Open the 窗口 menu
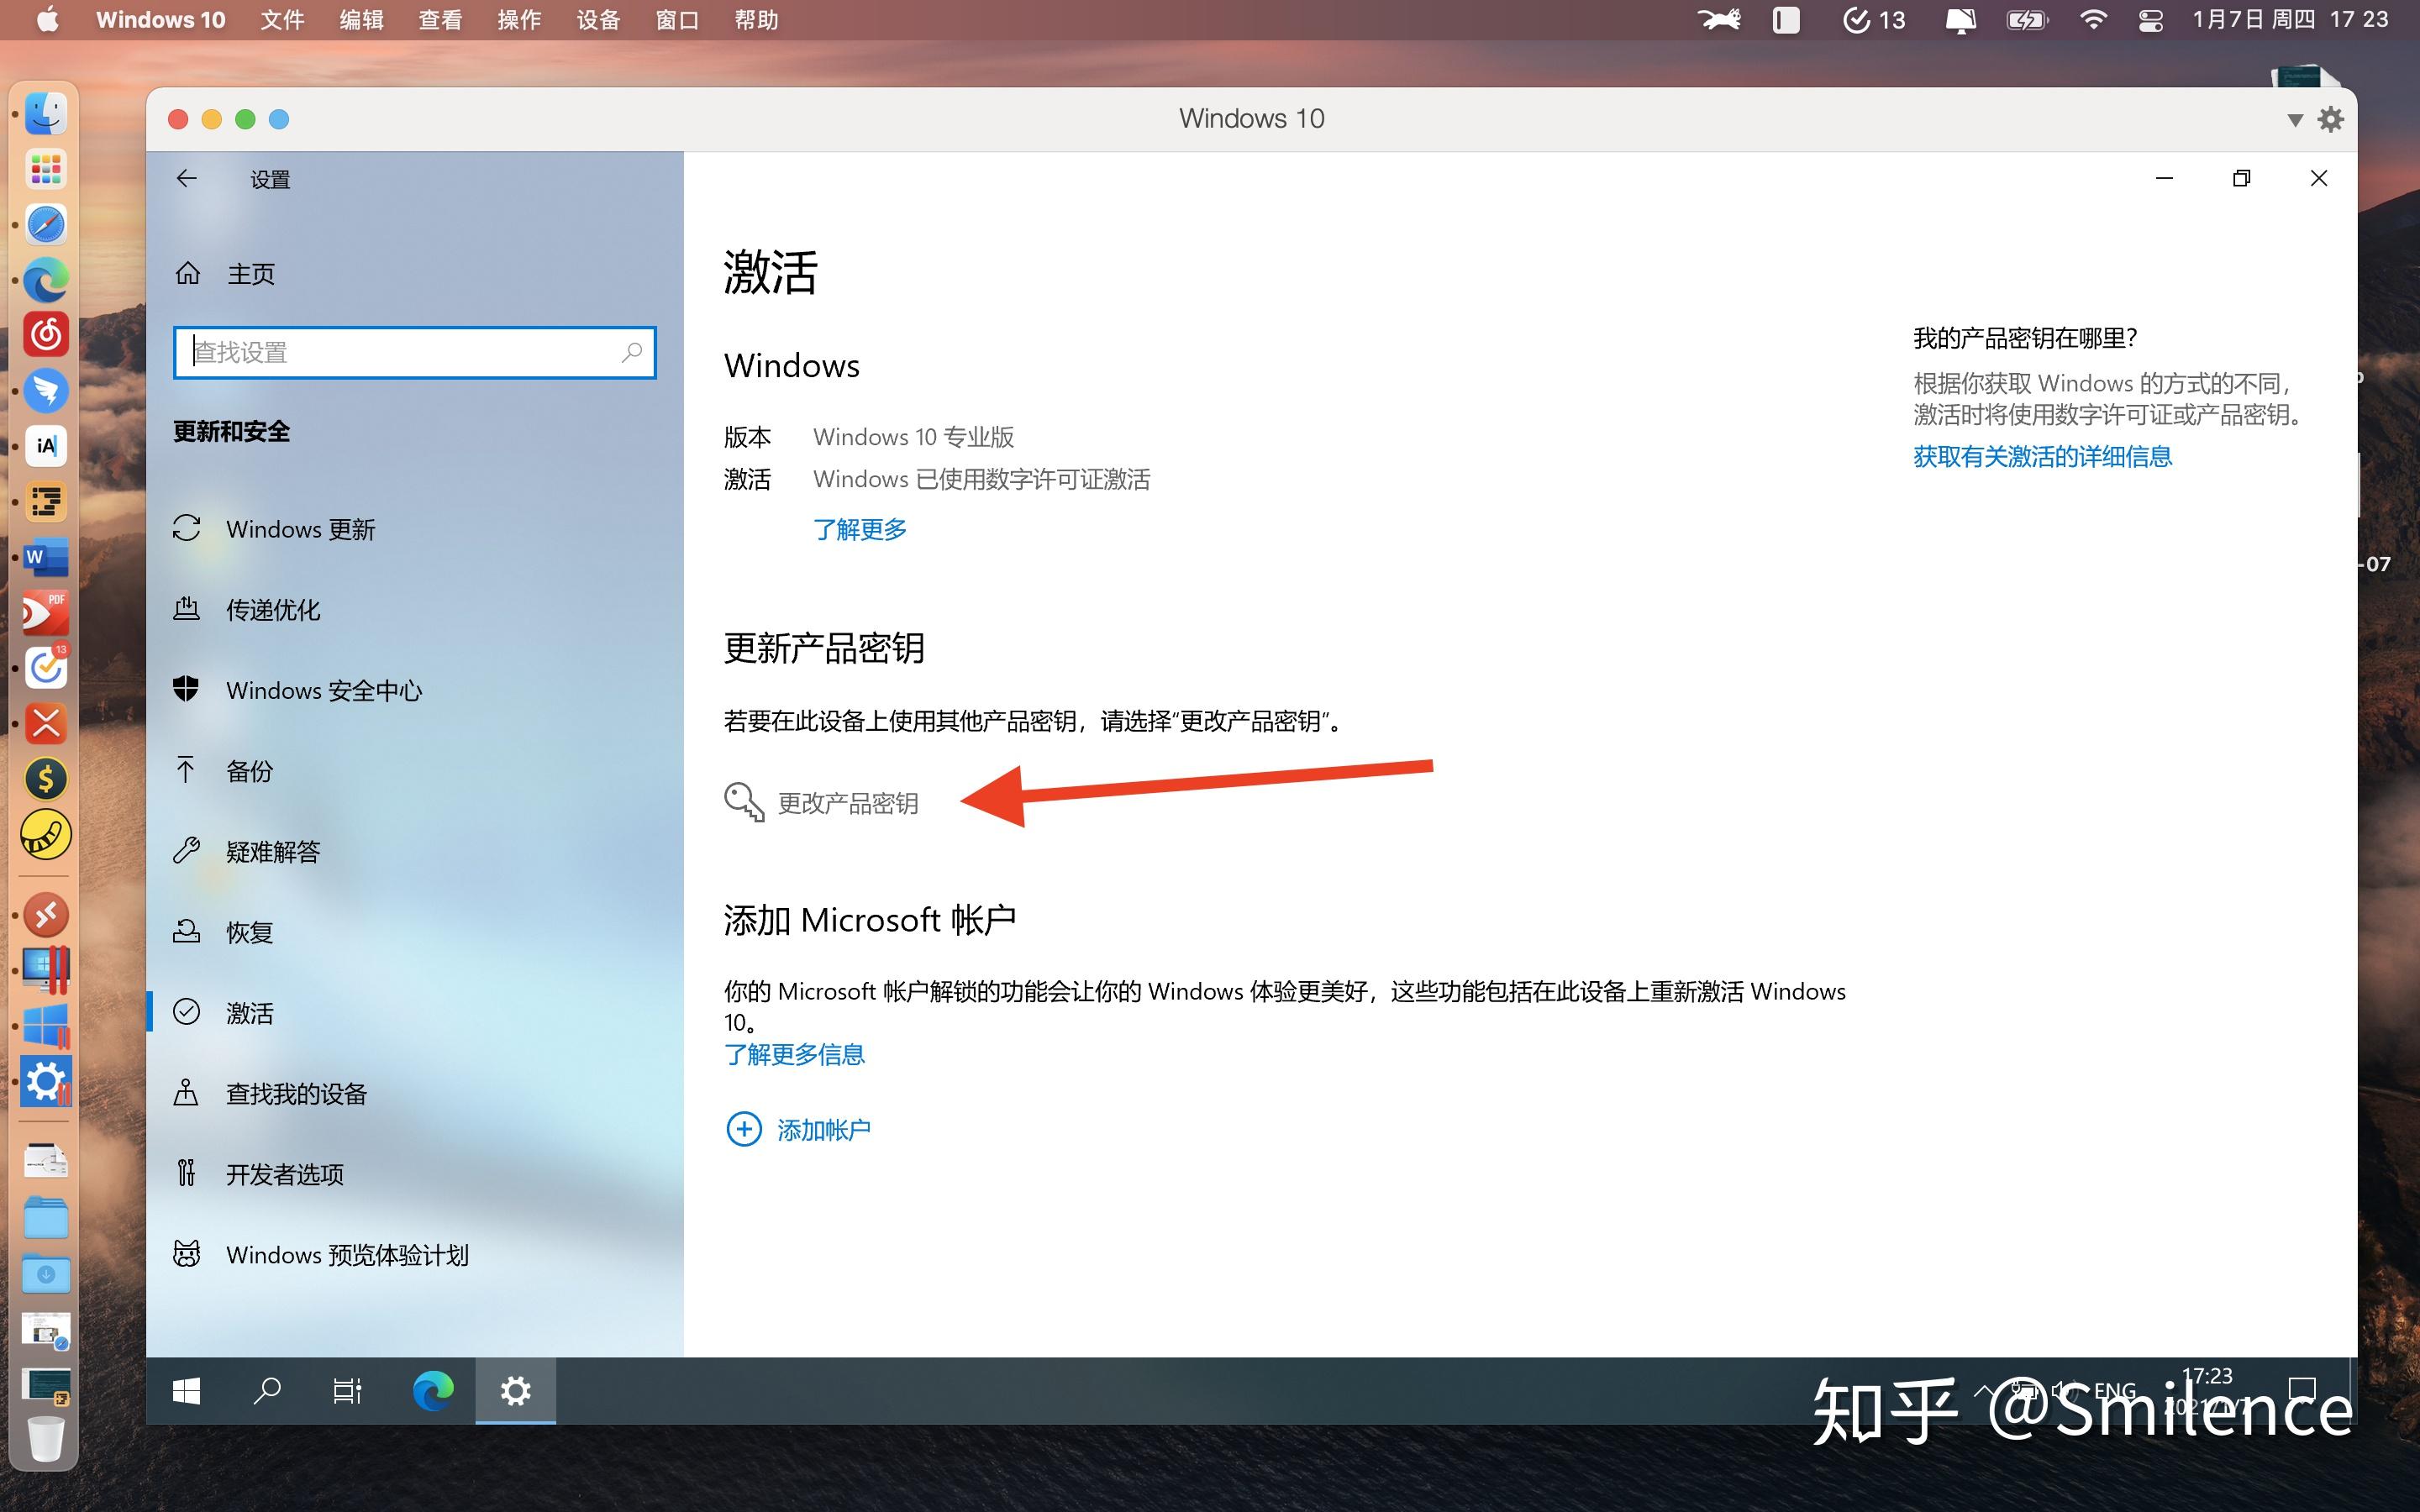This screenshot has height=1512, width=2420. [x=677, y=20]
